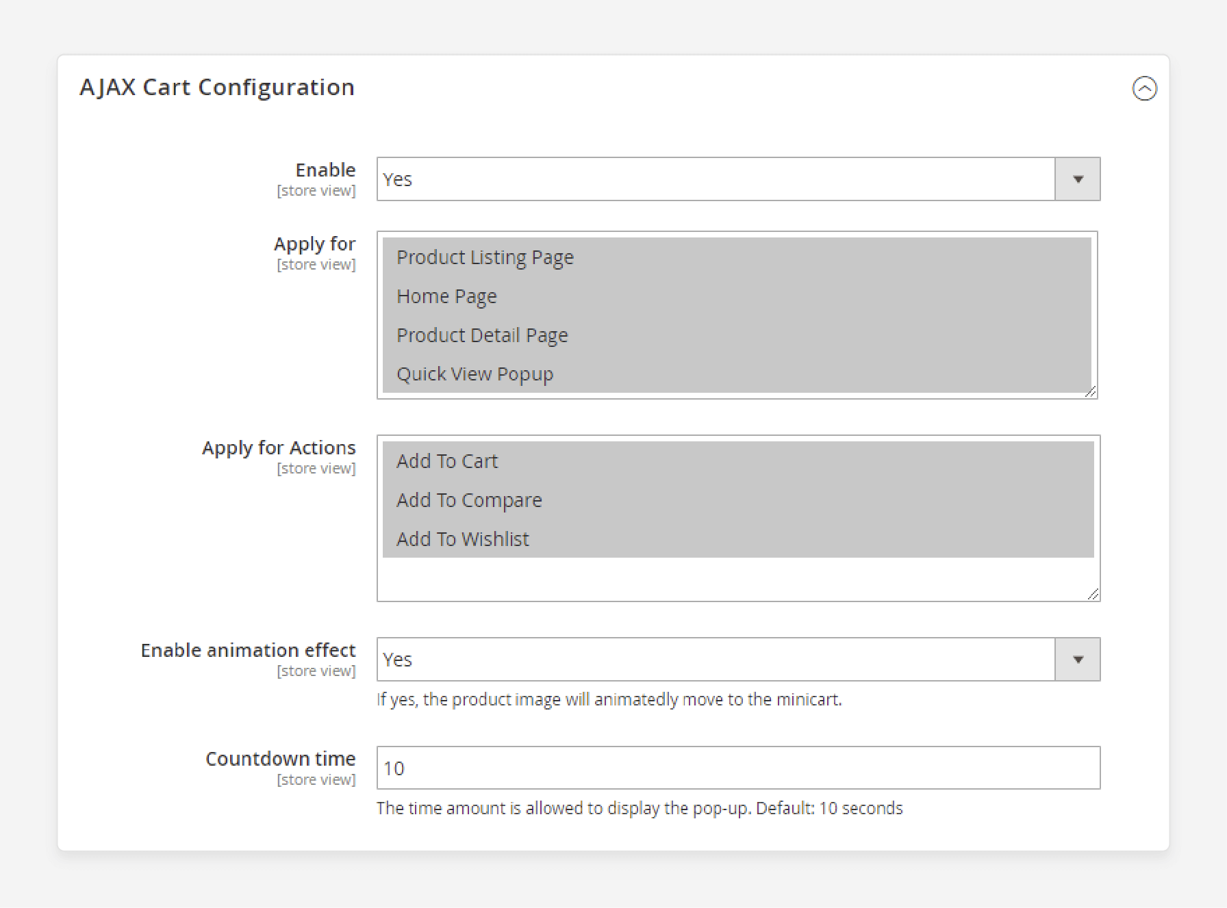This screenshot has height=908, width=1227.
Task: Click the resize handle of Apply for list
Action: pyautogui.click(x=1091, y=391)
